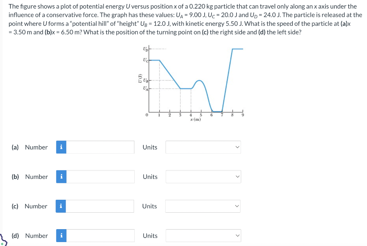Click the potential hill peak on the curve
The image size is (367, 246).
pos(199,81)
